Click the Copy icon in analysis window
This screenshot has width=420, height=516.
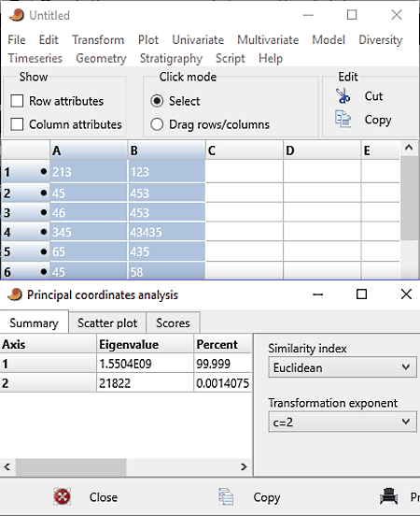click(226, 496)
